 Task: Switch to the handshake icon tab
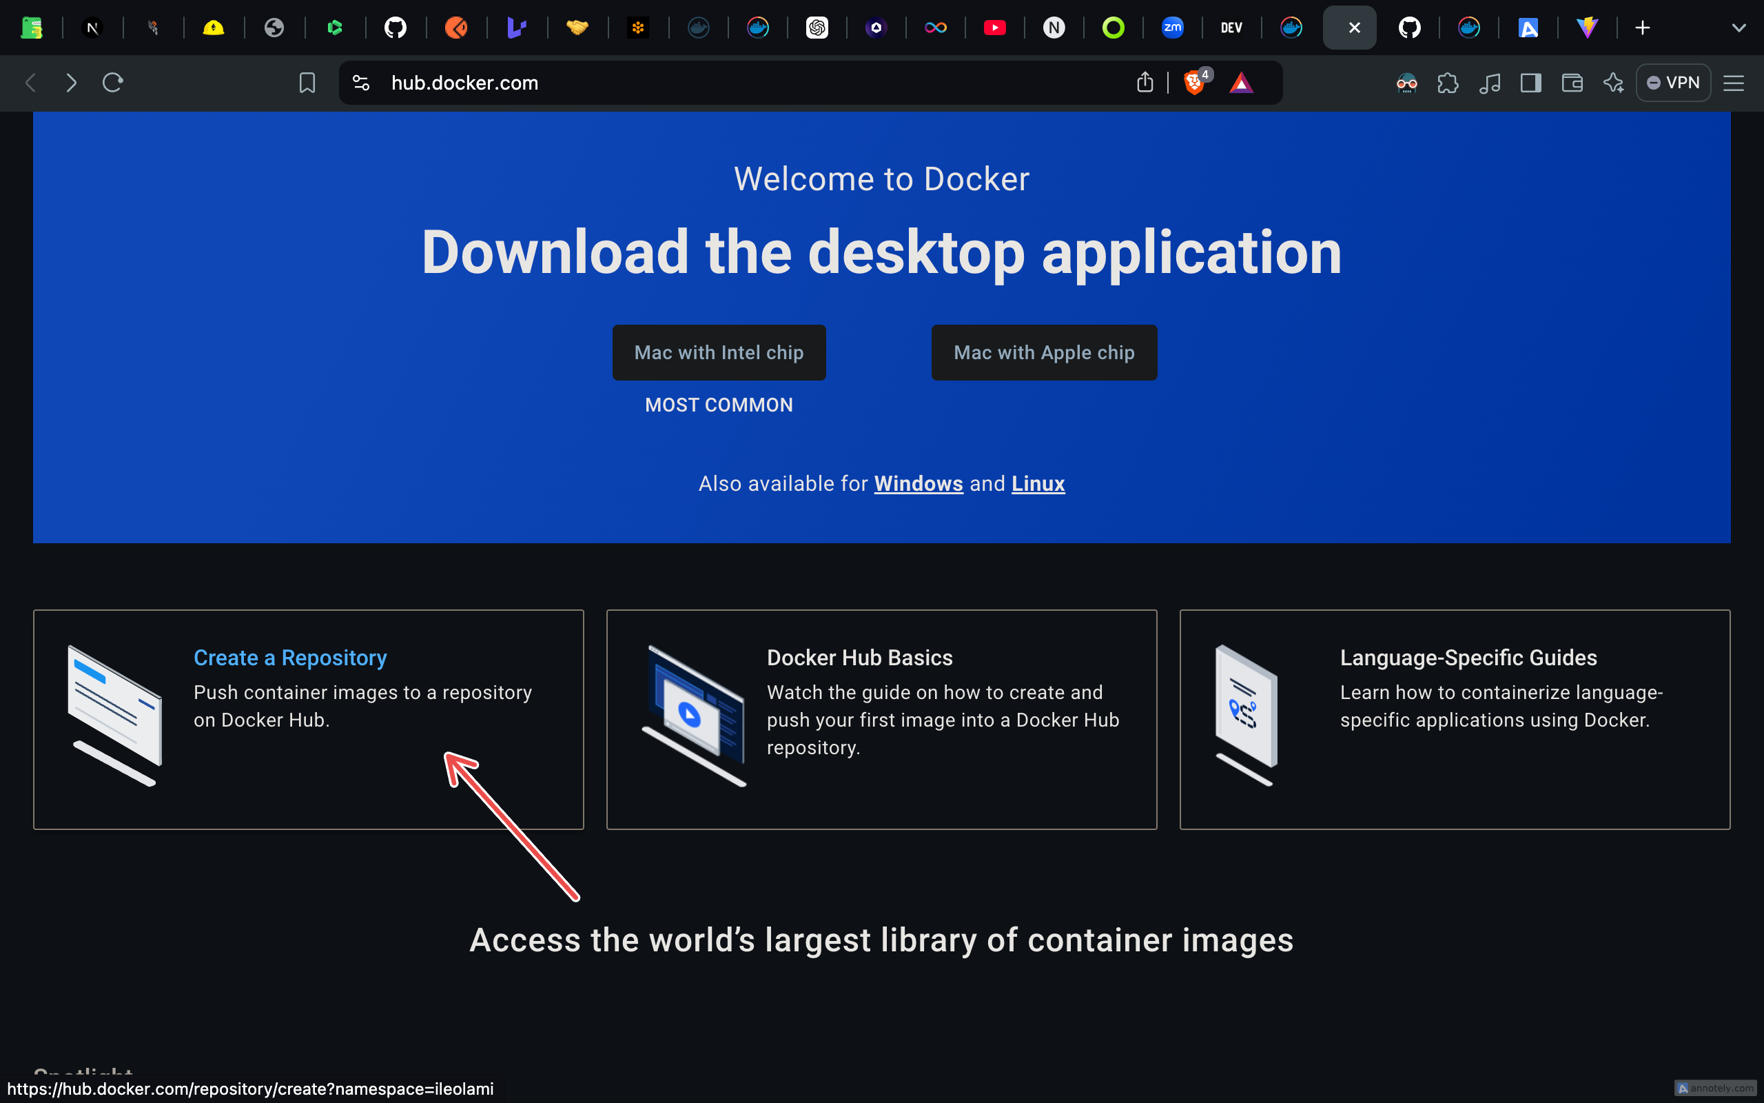click(x=577, y=28)
